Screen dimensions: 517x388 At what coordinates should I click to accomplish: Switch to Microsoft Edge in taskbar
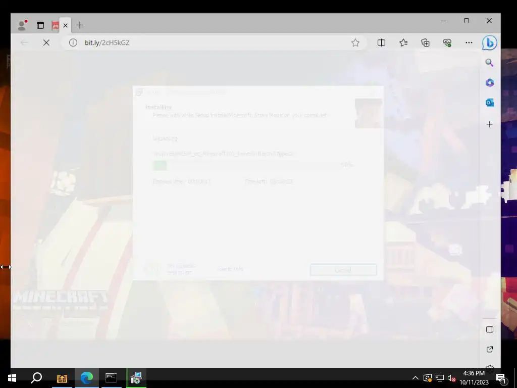point(87,378)
